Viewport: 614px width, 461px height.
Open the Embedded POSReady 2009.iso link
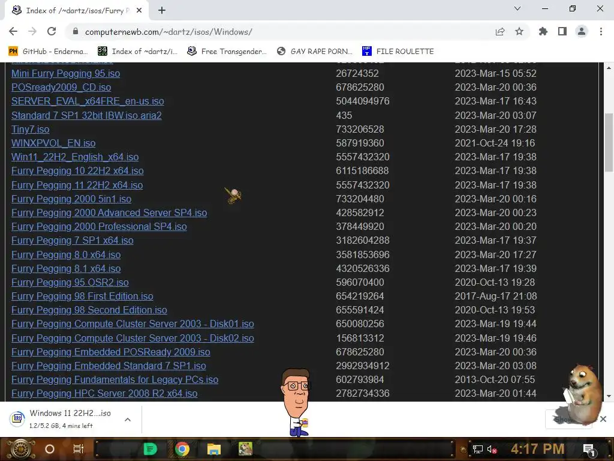pyautogui.click(x=111, y=352)
